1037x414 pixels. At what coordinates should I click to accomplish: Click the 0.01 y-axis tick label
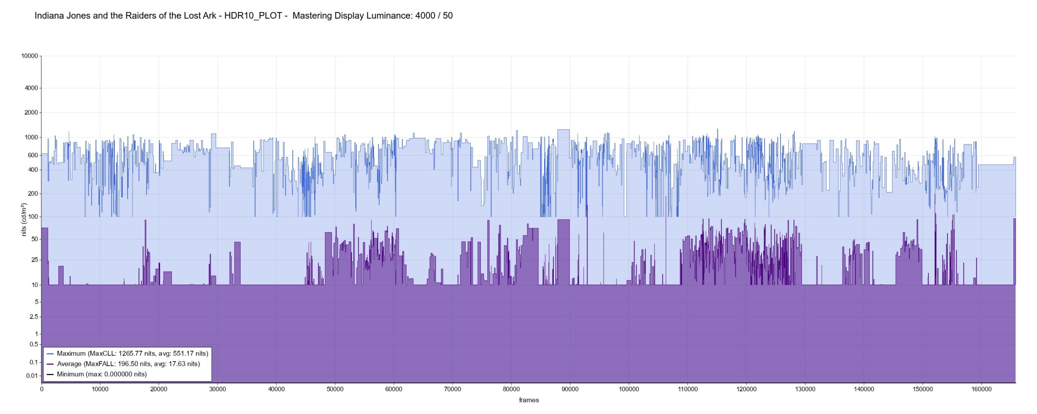(32, 376)
